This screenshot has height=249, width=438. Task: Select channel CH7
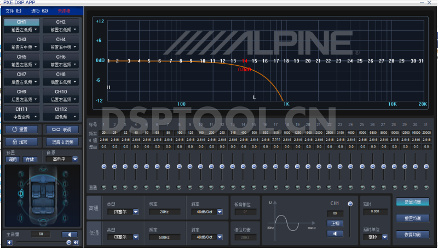pos(22,75)
